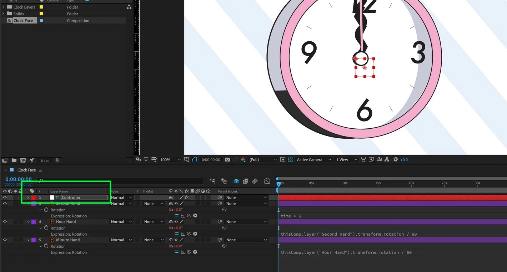Click the timeline layer search field
Image resolution: width=507 pixels, height=272 pixels.
point(120,181)
